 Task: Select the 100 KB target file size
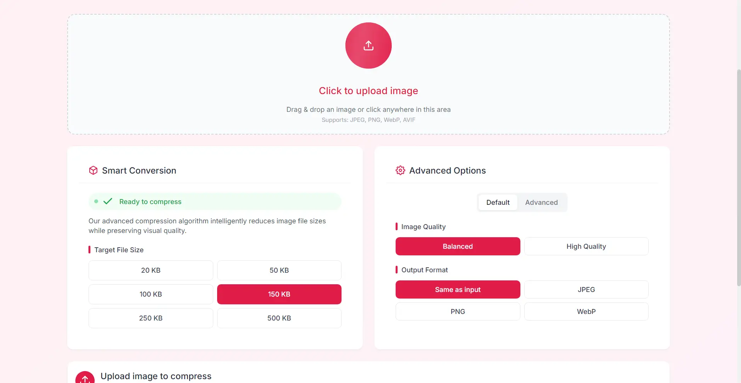(x=150, y=294)
